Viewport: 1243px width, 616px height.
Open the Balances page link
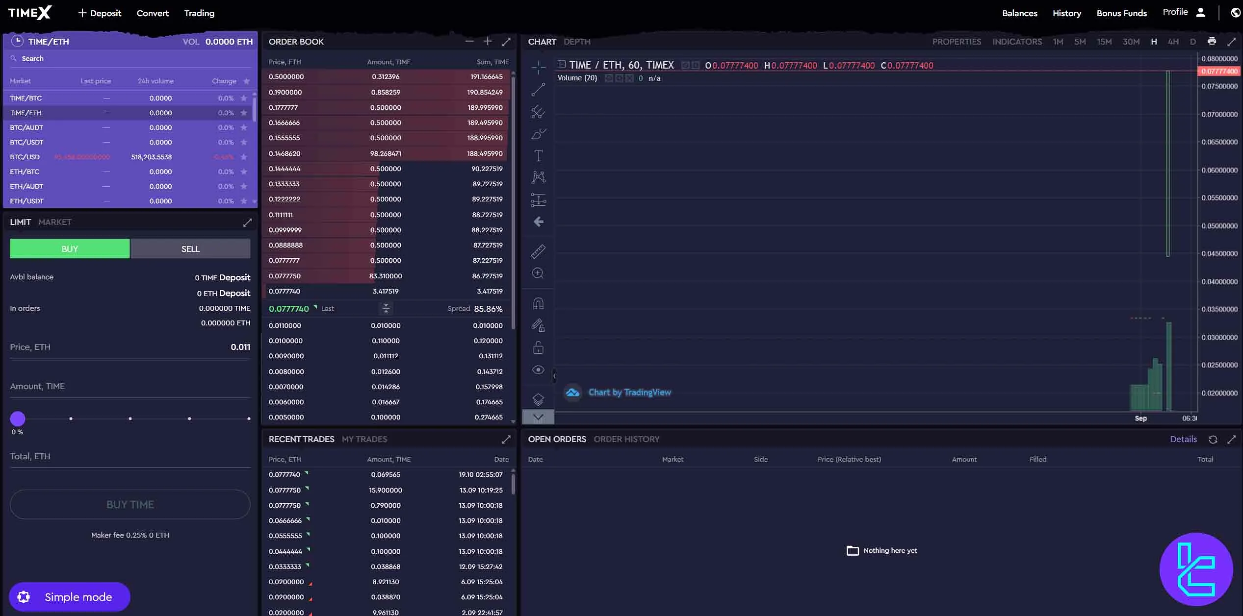pos(1019,13)
